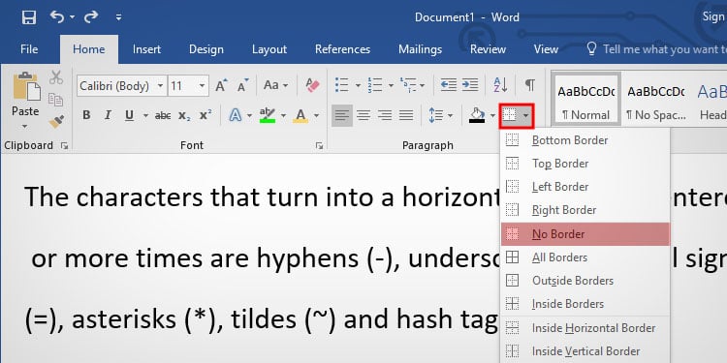Click the Format Painter brush icon
Image resolution: width=727 pixels, height=363 pixels.
pos(56,121)
